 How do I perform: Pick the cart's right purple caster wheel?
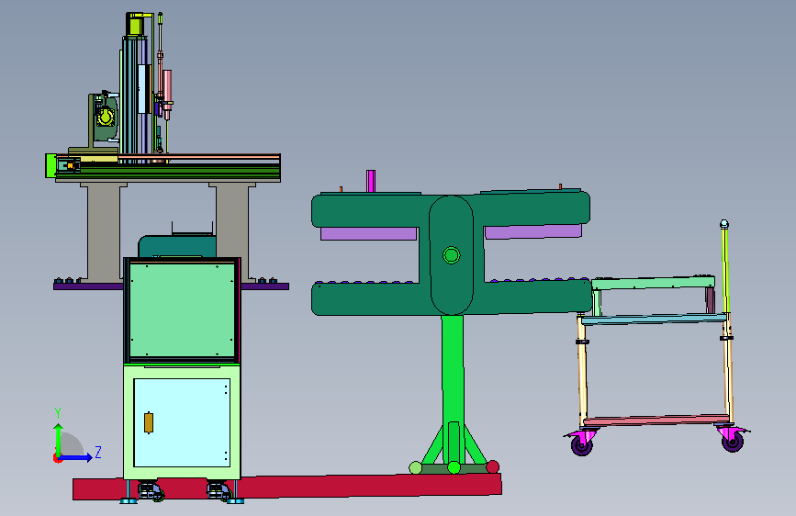[x=733, y=442]
